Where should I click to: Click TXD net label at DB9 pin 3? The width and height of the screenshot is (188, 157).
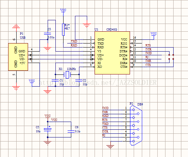[105, 124]
